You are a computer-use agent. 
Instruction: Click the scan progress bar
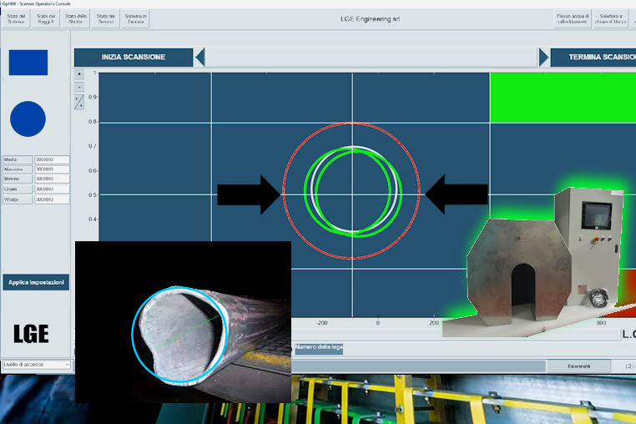(x=371, y=57)
